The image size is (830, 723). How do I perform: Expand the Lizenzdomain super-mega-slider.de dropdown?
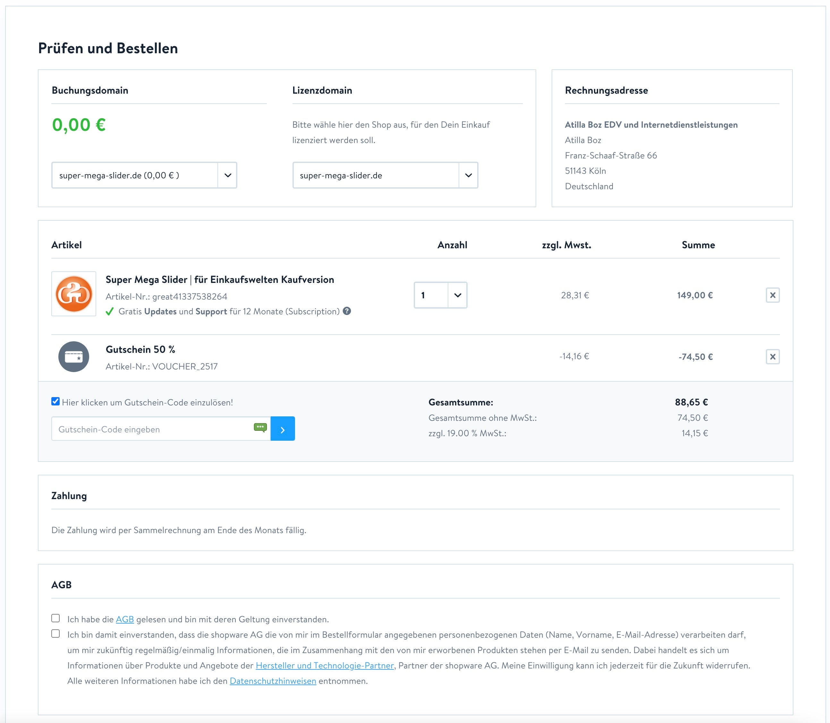pyautogui.click(x=385, y=175)
